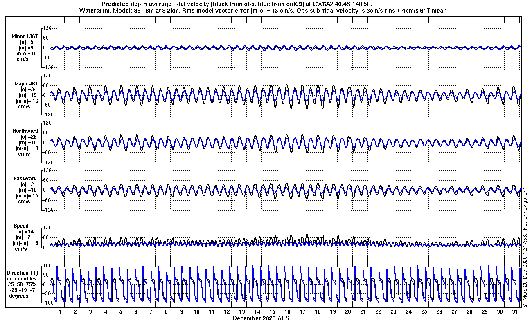Click '|m-o|= 10' in the Northward panel
The width and height of the screenshot is (532, 327).
pos(27,148)
